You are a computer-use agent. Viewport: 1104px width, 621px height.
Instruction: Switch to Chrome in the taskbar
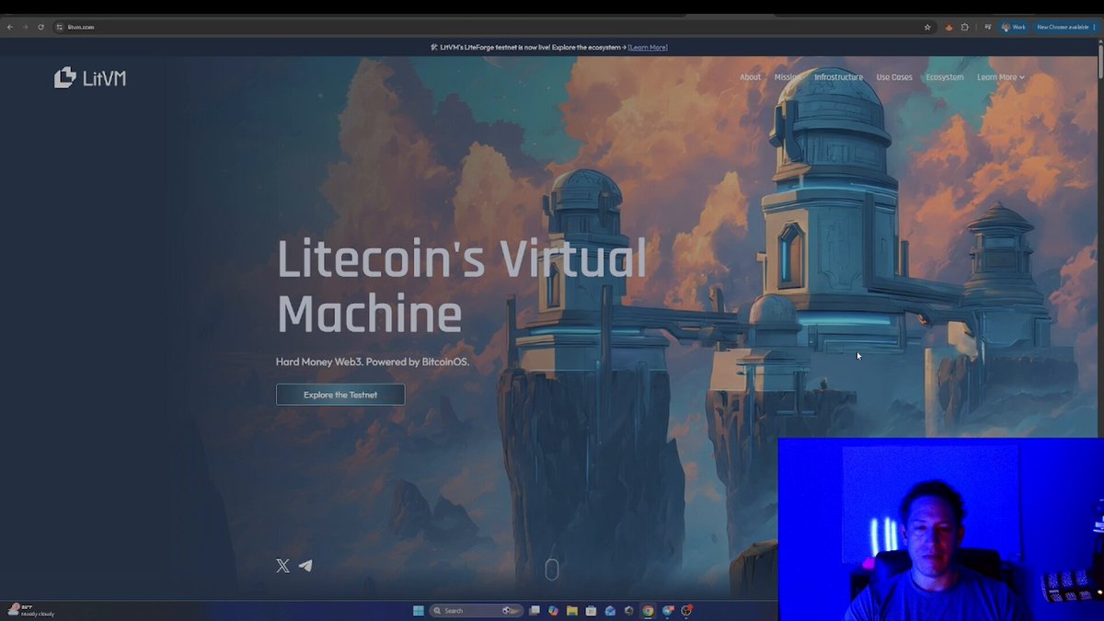pyautogui.click(x=648, y=610)
